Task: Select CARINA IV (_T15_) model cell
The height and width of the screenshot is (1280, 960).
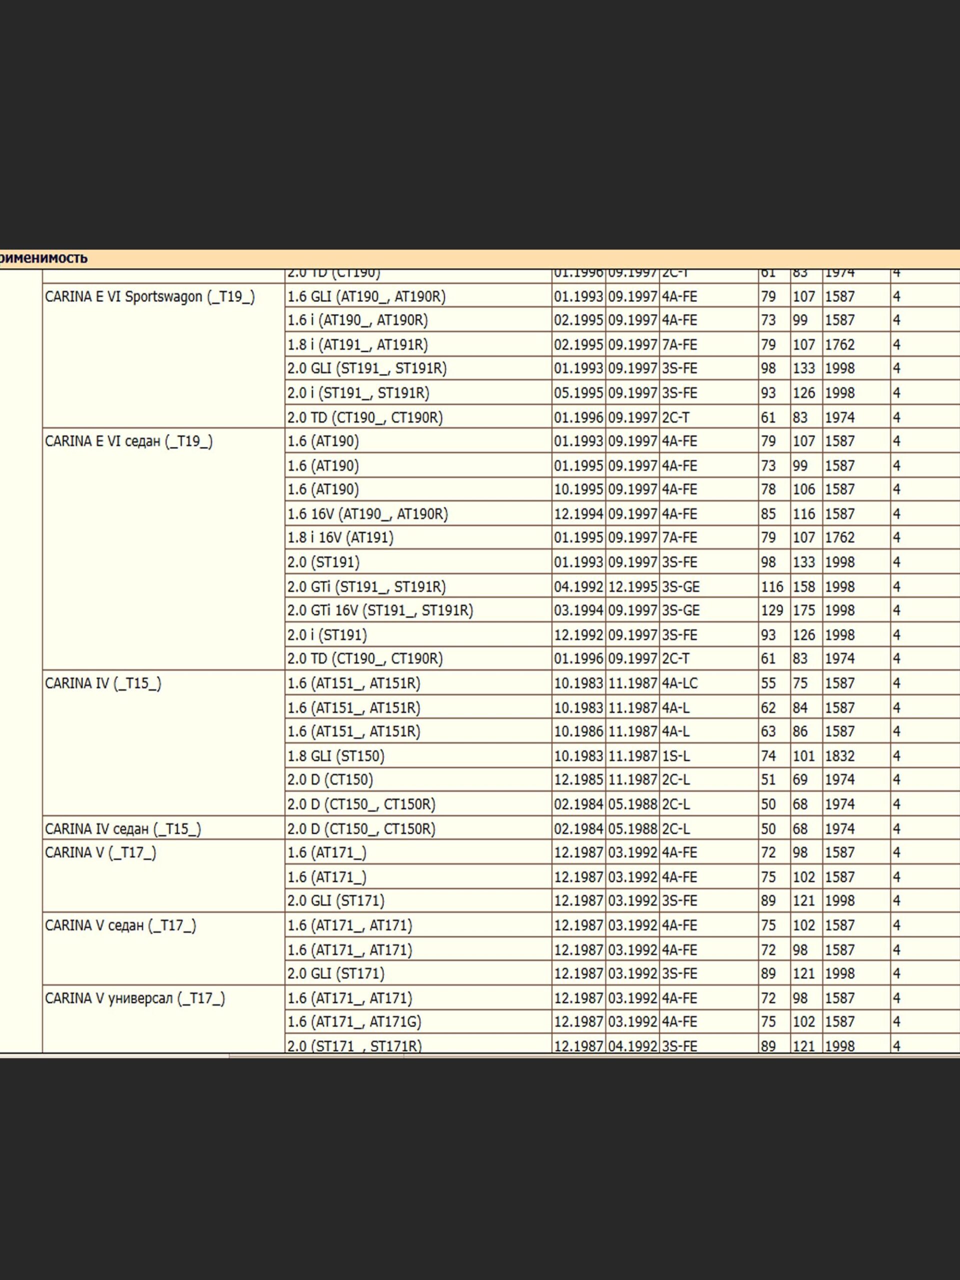Action: pyautogui.click(x=103, y=683)
